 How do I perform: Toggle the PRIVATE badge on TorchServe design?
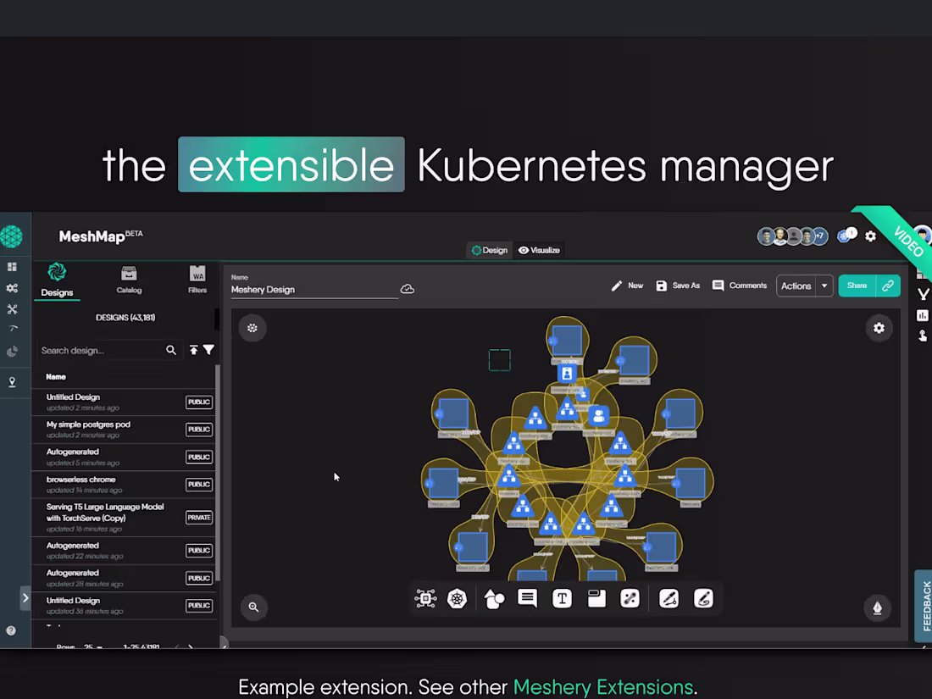(x=198, y=517)
